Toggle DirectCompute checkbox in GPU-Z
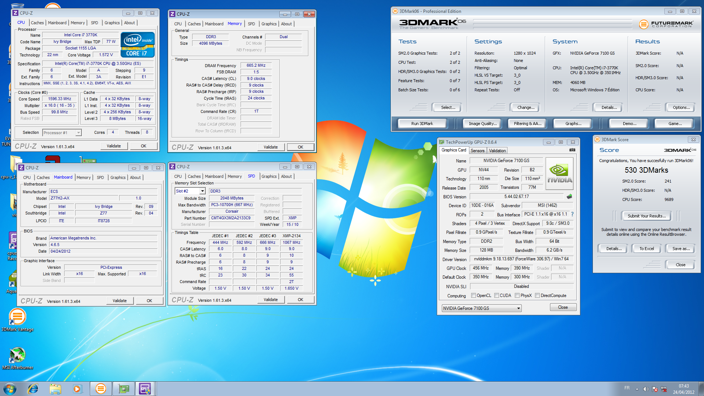 (537, 296)
